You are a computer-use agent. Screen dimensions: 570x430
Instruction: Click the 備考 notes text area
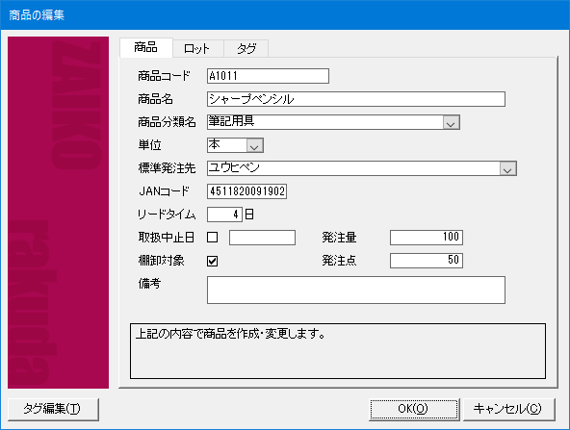click(x=356, y=290)
